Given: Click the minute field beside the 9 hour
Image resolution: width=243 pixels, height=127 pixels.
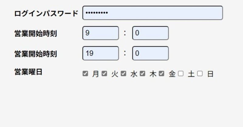Looking at the screenshot, I should pos(150,33).
